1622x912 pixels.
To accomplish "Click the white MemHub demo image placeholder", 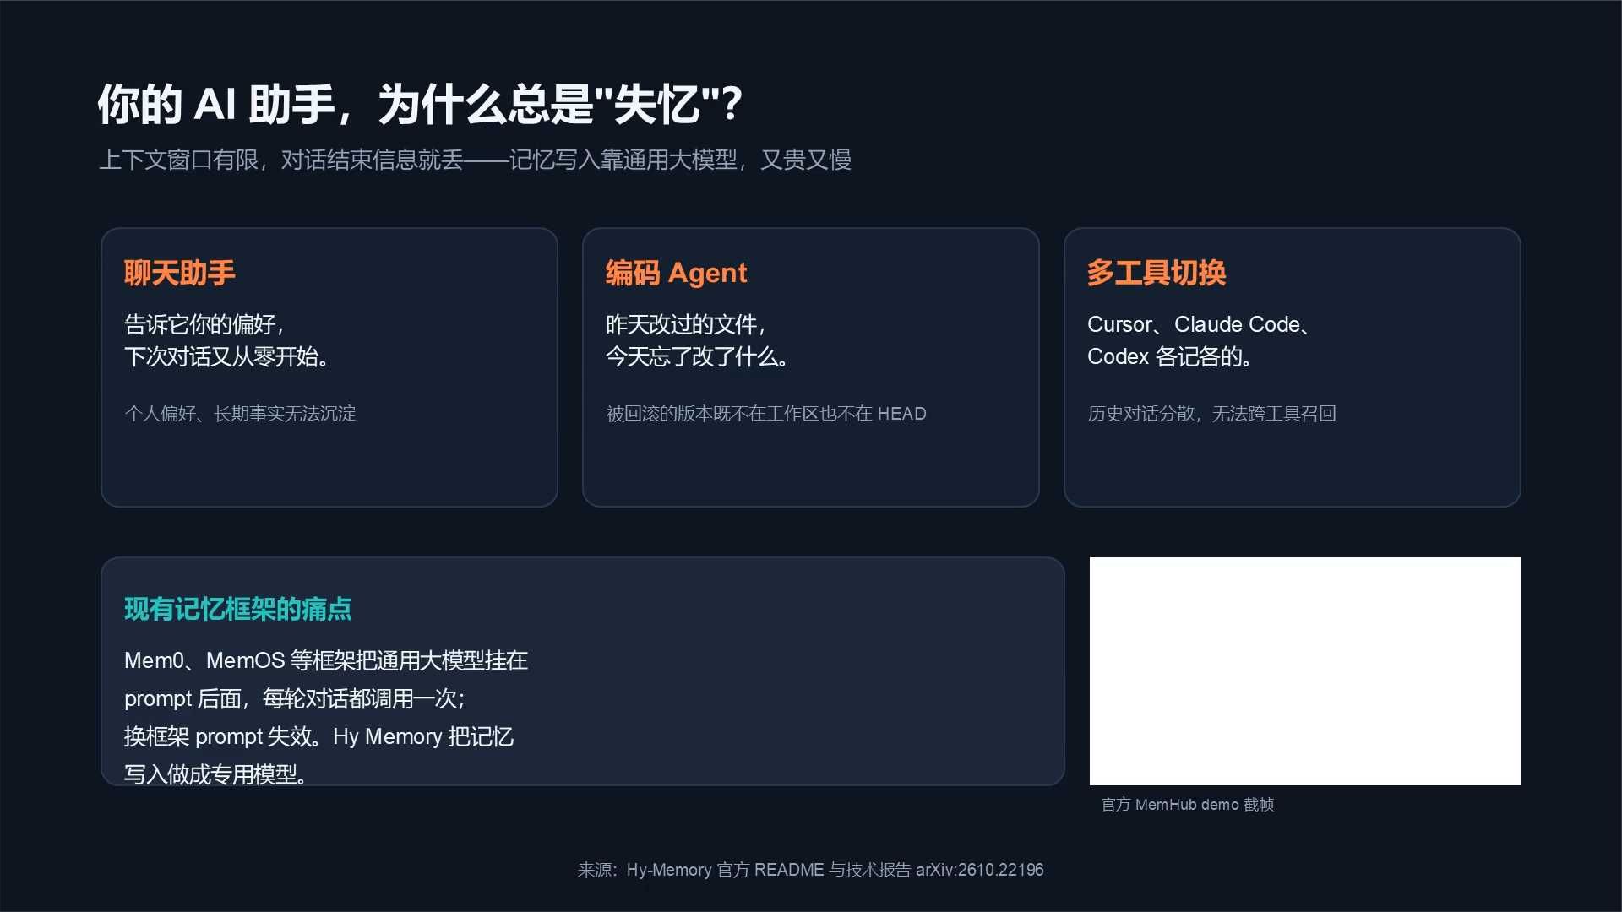I will point(1305,671).
